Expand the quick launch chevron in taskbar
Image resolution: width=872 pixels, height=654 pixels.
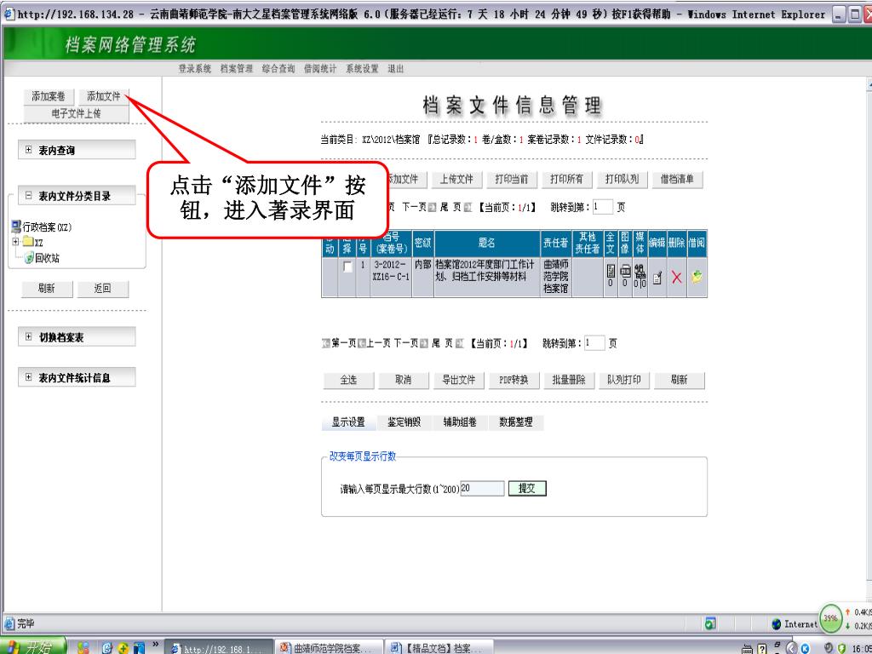(155, 645)
